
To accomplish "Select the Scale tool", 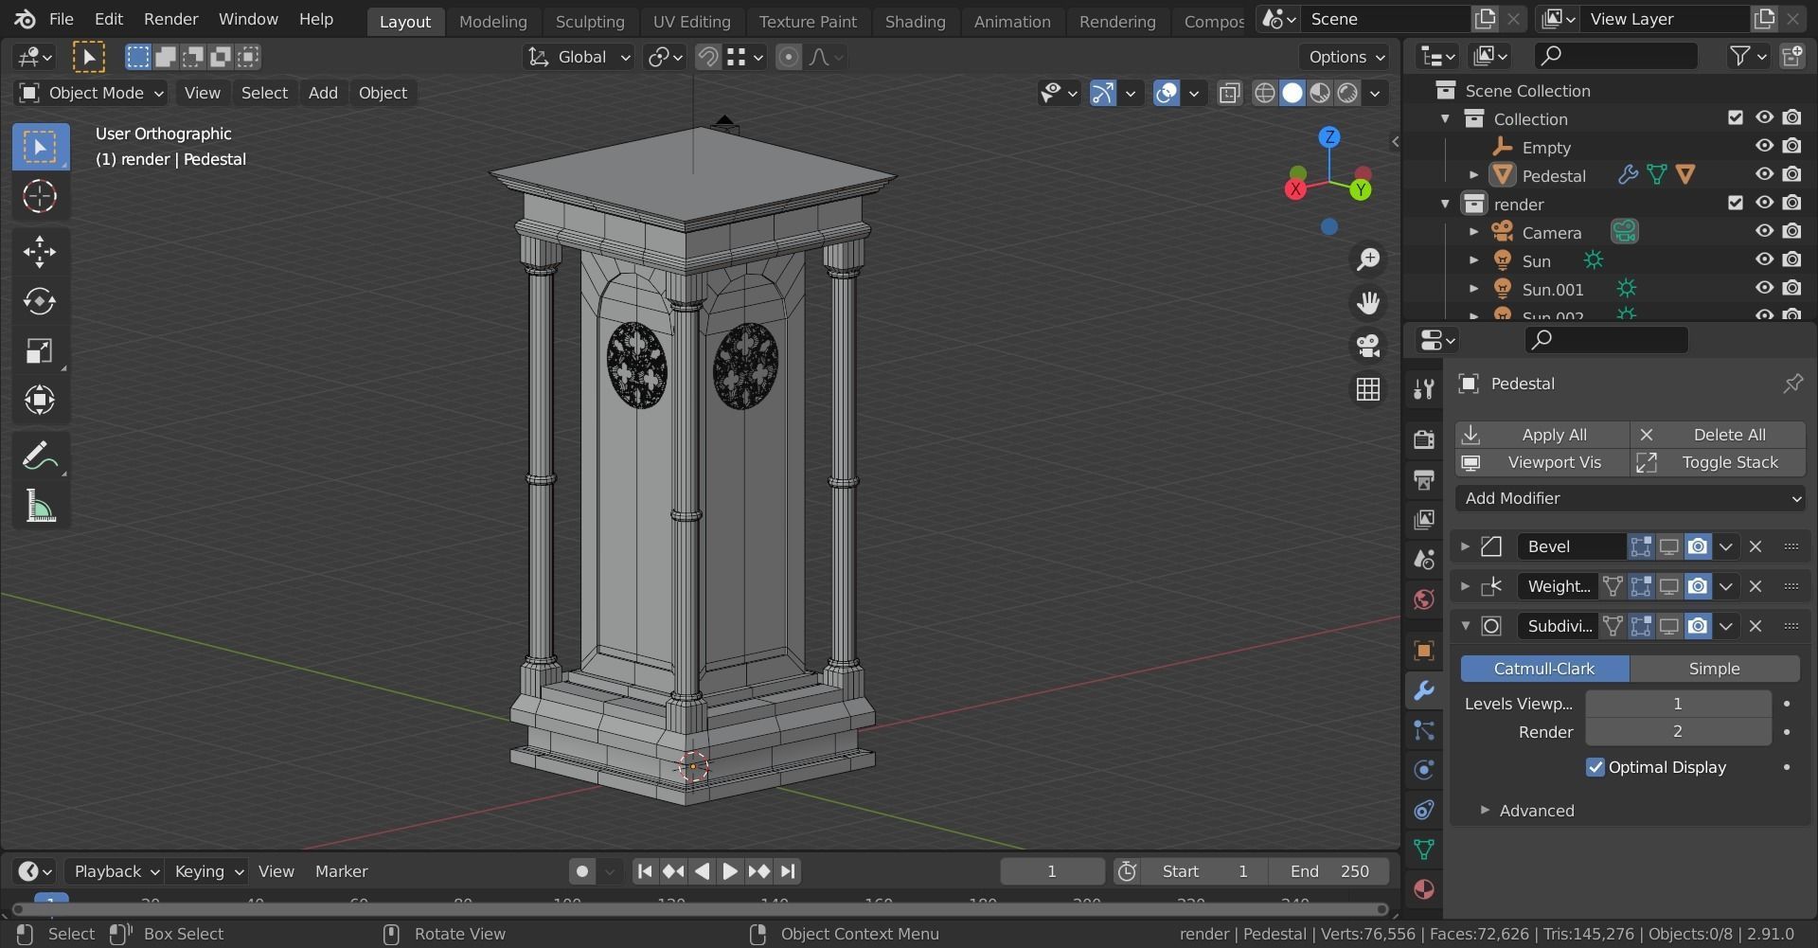I will (40, 351).
